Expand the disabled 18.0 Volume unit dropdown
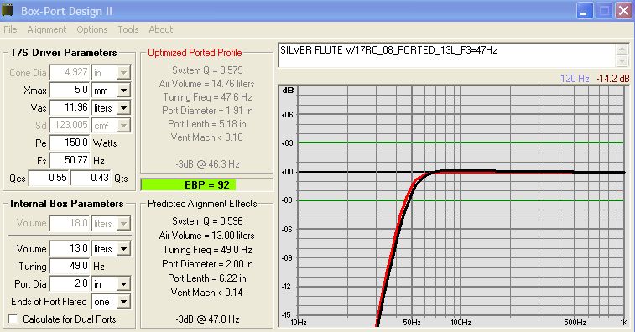This screenshot has width=635, height=332. point(123,223)
